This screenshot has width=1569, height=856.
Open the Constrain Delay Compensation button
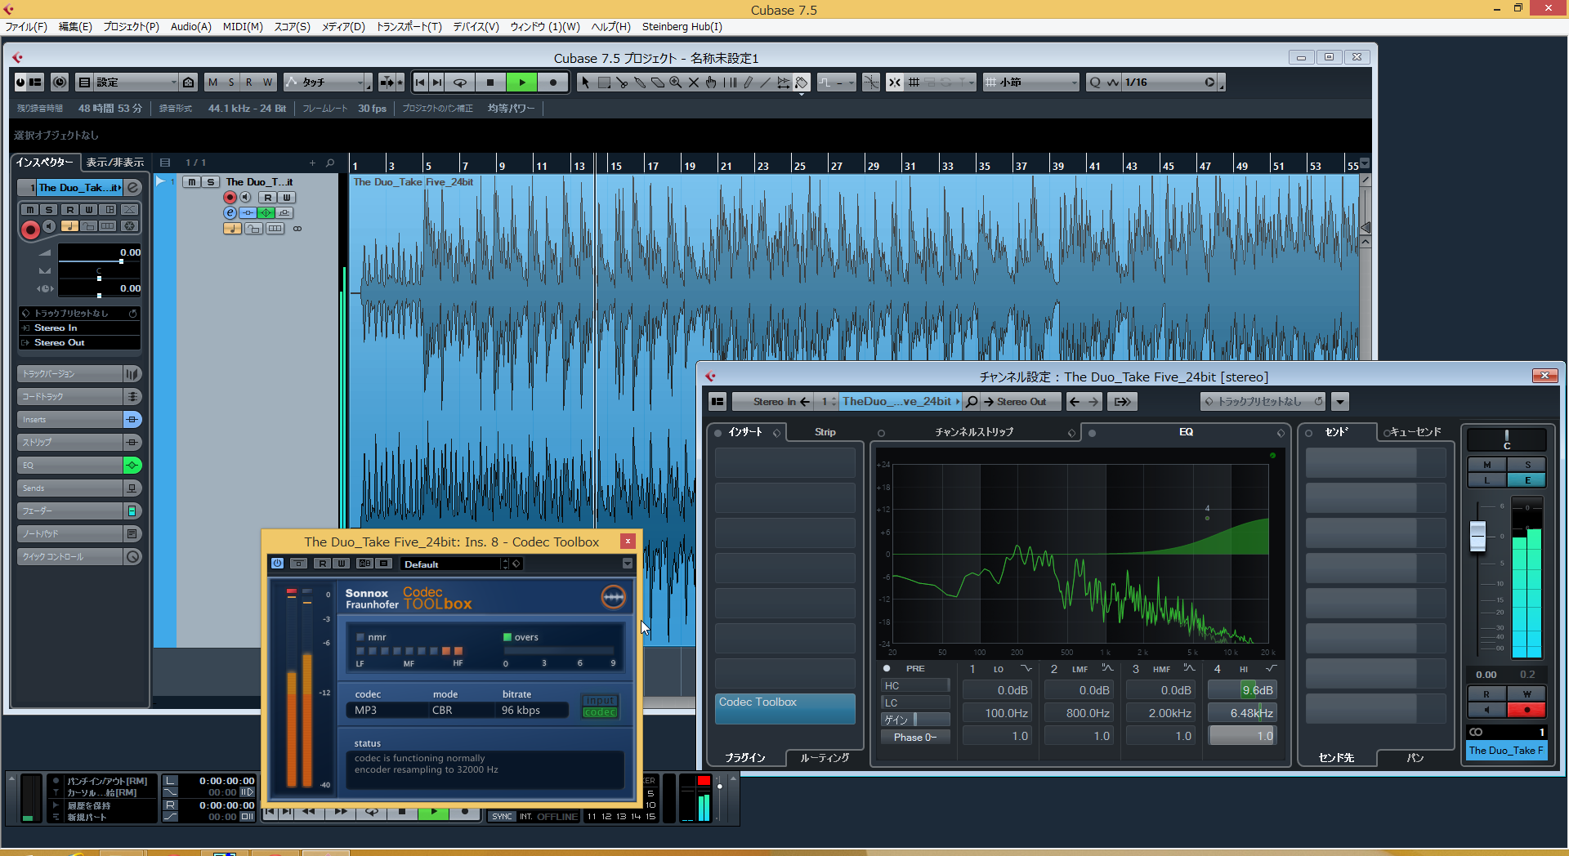click(60, 82)
